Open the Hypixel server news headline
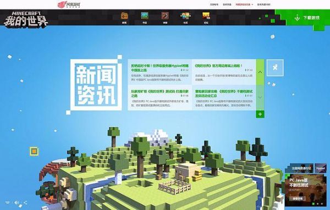The height and width of the screenshot is (210, 330). pyautogui.click(x=160, y=68)
